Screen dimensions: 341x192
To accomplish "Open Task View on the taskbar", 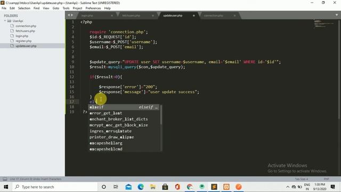I will click(x=116, y=187).
